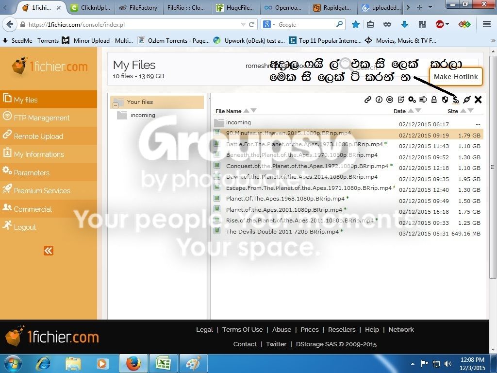Click the file icon of The Devils Double
The width and height of the screenshot is (497, 373).
pos(217,231)
